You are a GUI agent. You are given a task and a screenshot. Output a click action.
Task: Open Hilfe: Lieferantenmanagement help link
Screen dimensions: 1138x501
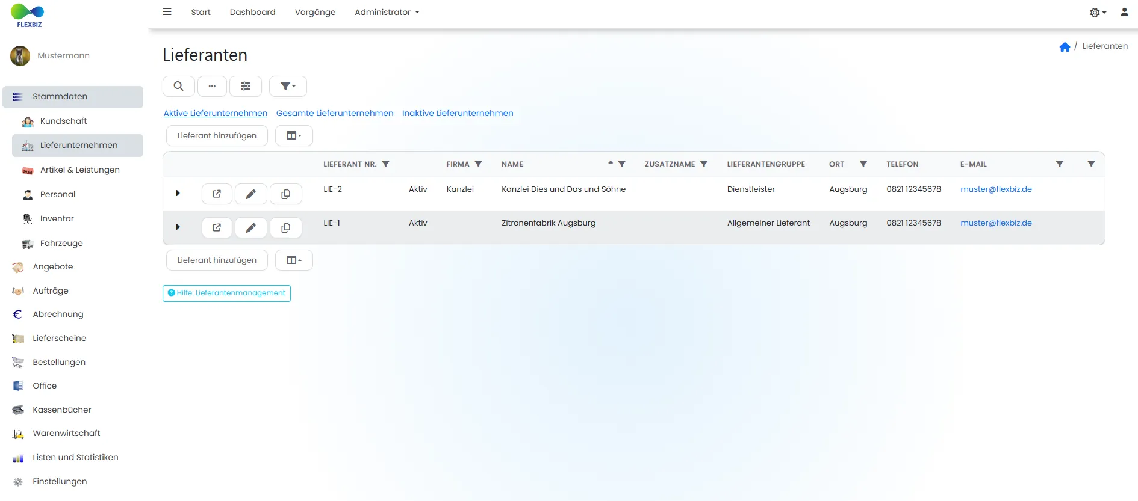226,293
